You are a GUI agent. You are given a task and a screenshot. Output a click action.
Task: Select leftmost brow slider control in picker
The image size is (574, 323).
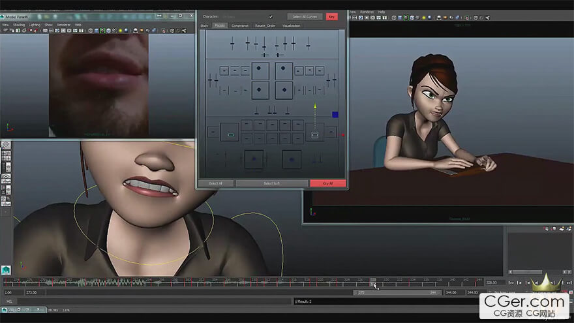[232, 43]
